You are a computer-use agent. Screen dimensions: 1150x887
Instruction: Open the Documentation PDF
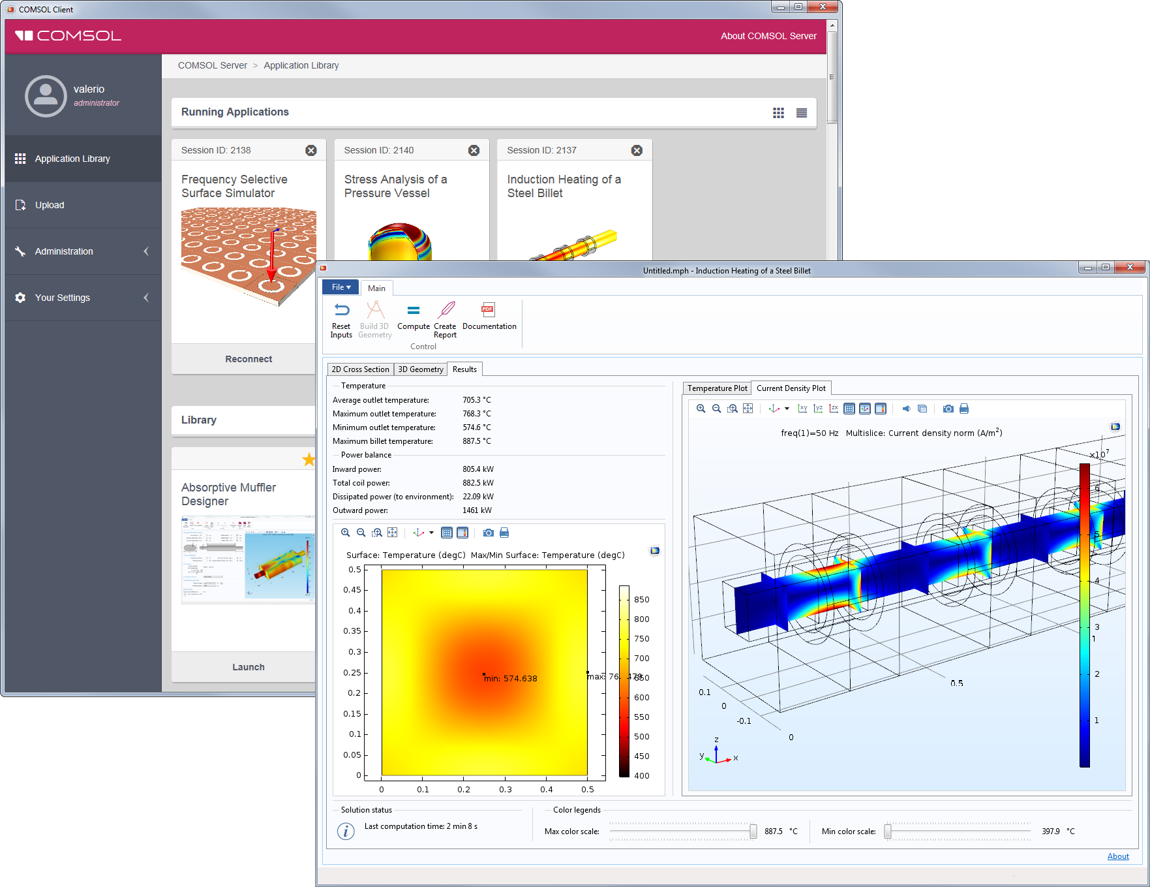point(489,317)
